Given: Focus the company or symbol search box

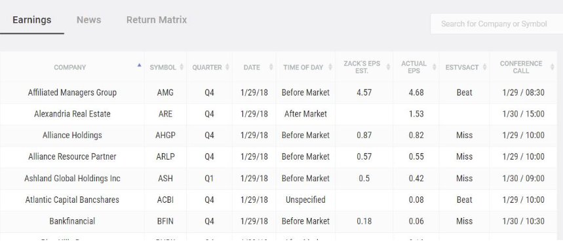Looking at the screenshot, I should 497,24.
